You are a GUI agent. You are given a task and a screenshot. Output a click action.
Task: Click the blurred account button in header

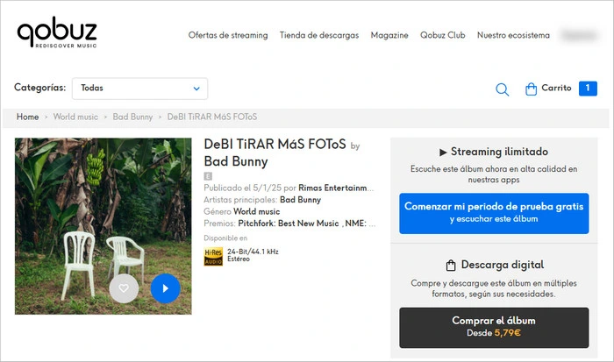[x=579, y=35]
